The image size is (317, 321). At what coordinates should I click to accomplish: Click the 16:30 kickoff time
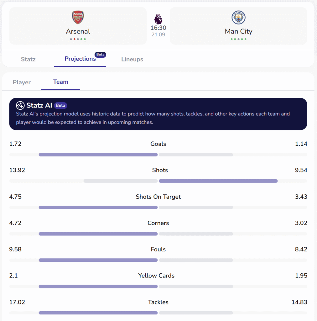[158, 28]
